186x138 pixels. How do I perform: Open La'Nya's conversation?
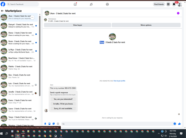(19, 51)
